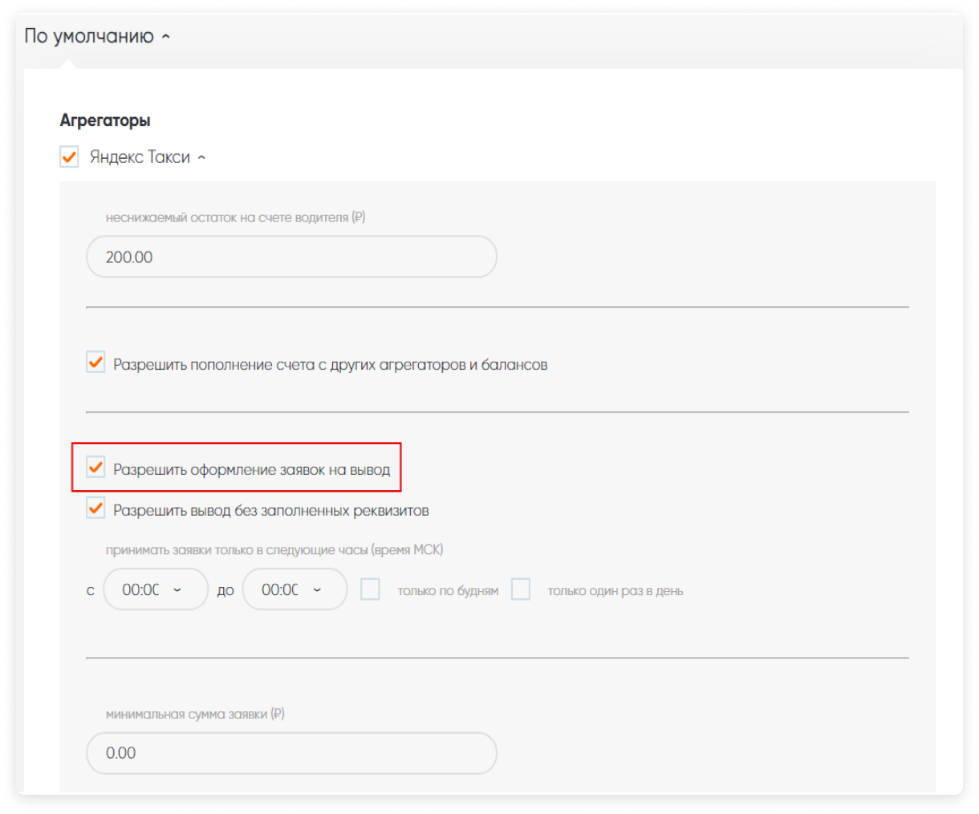Focus the "минимальная сумма заявки" field
The width and height of the screenshot is (979, 814).
tap(291, 753)
